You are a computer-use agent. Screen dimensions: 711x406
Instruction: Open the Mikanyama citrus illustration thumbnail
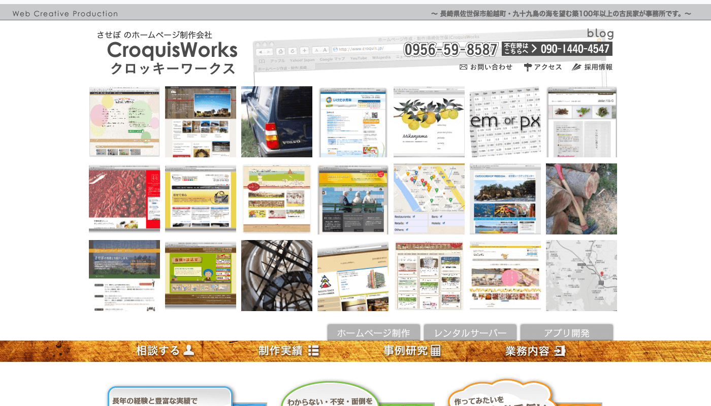(429, 122)
